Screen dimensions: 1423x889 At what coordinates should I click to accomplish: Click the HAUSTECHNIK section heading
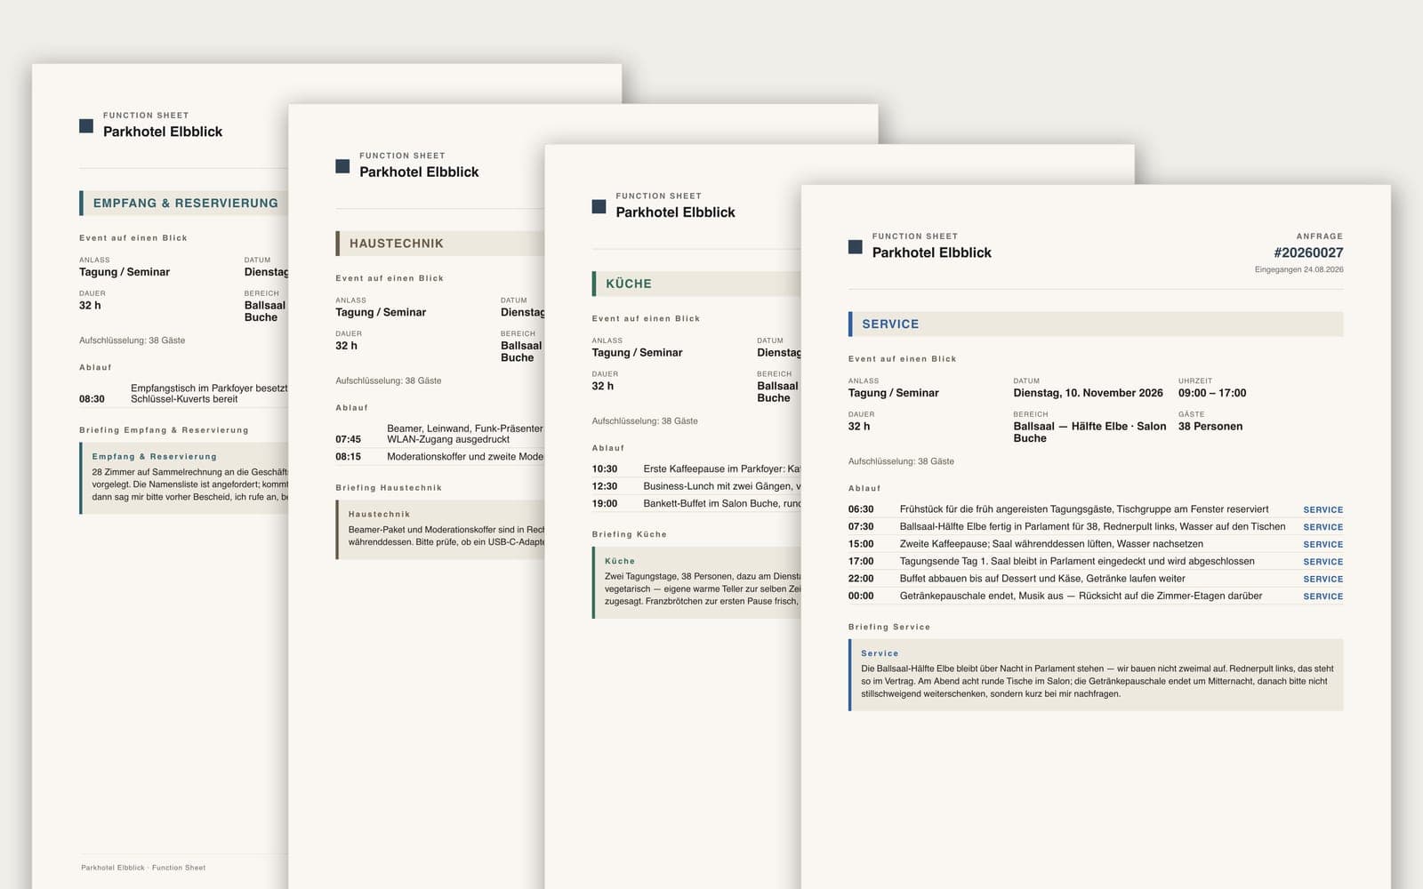440,244
